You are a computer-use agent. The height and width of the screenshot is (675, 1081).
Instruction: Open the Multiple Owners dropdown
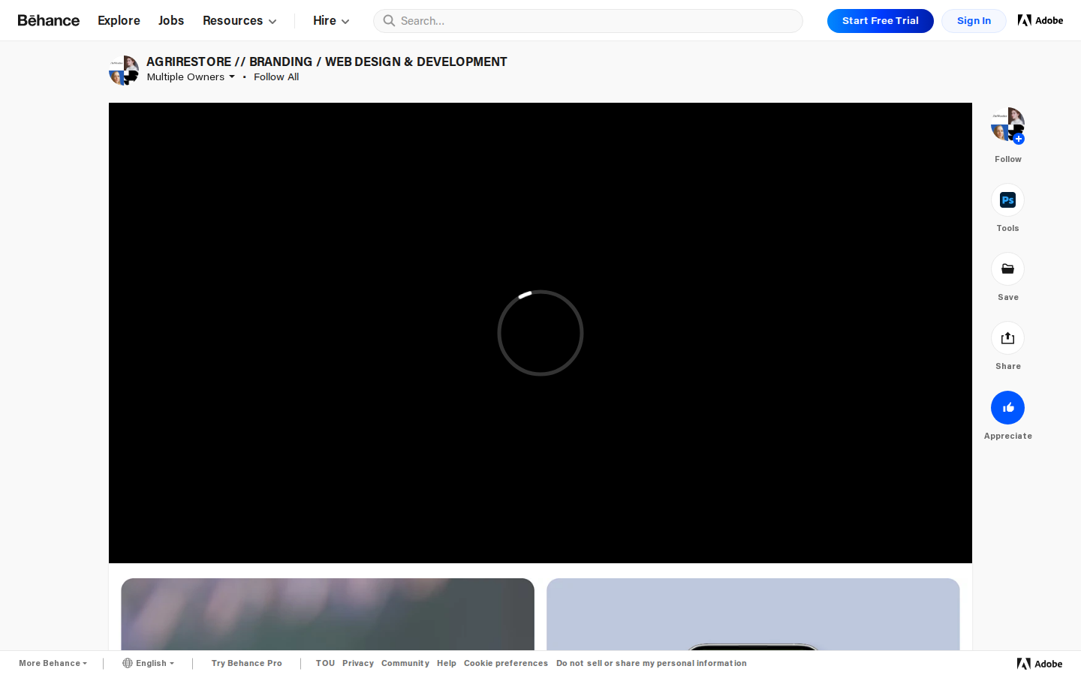click(x=191, y=76)
